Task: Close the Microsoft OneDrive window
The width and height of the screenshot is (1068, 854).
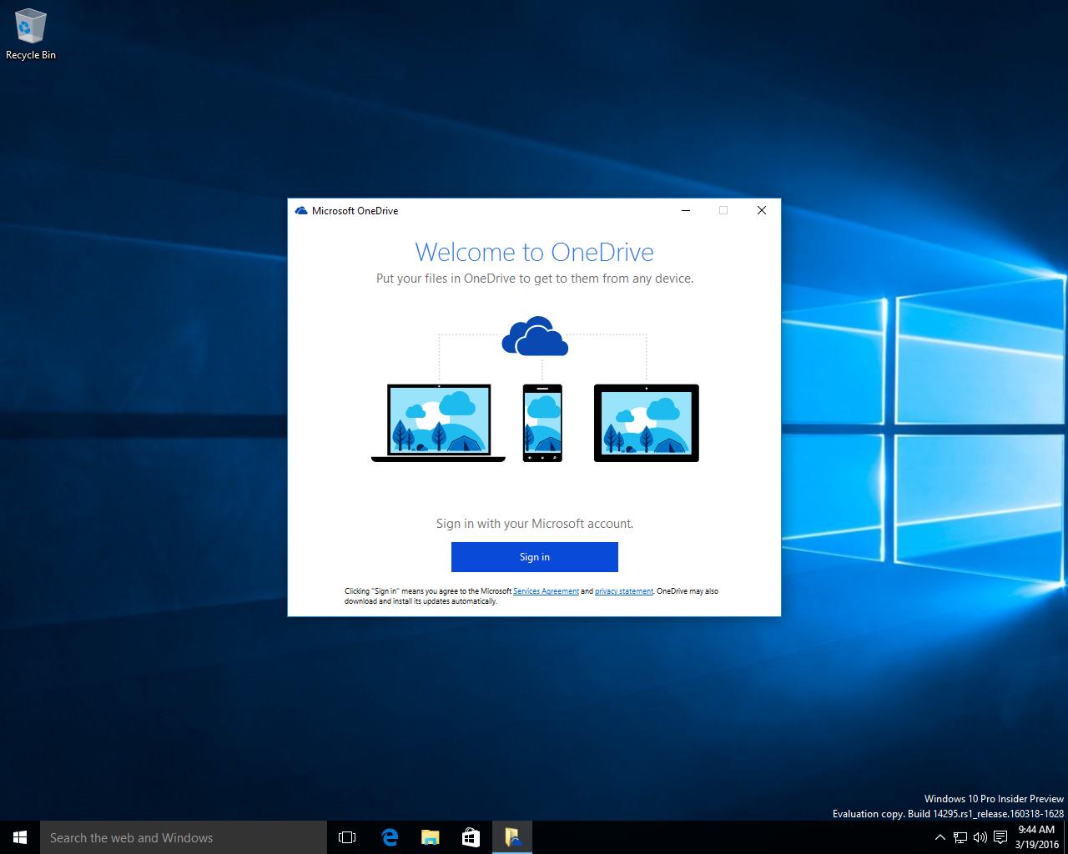Action: 761,211
